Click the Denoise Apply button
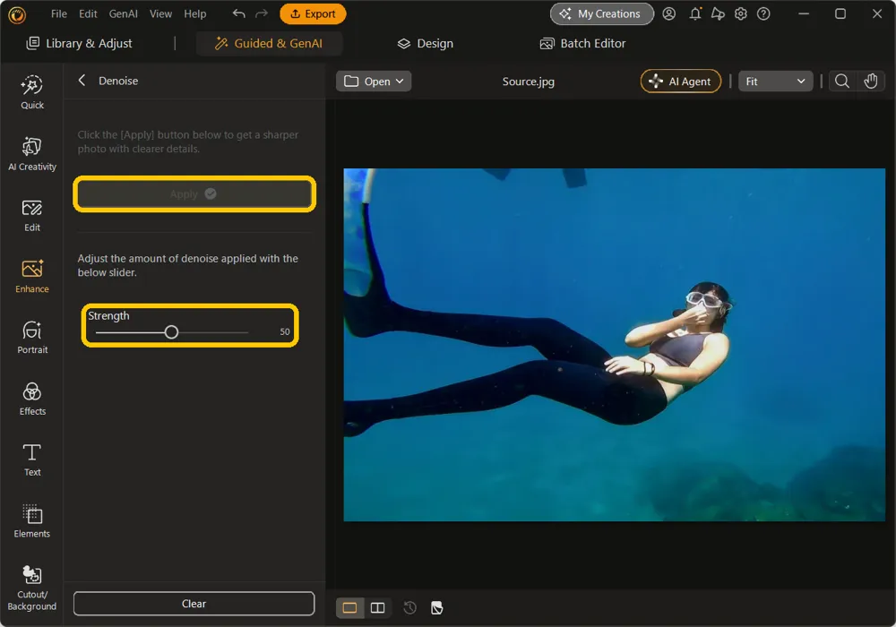This screenshot has width=896, height=627. pyautogui.click(x=194, y=194)
